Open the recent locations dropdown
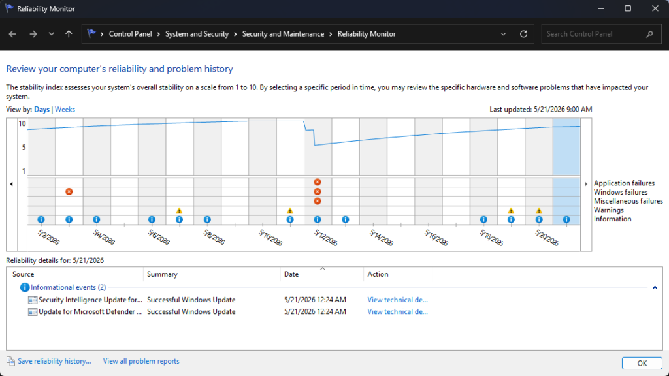 (51, 34)
